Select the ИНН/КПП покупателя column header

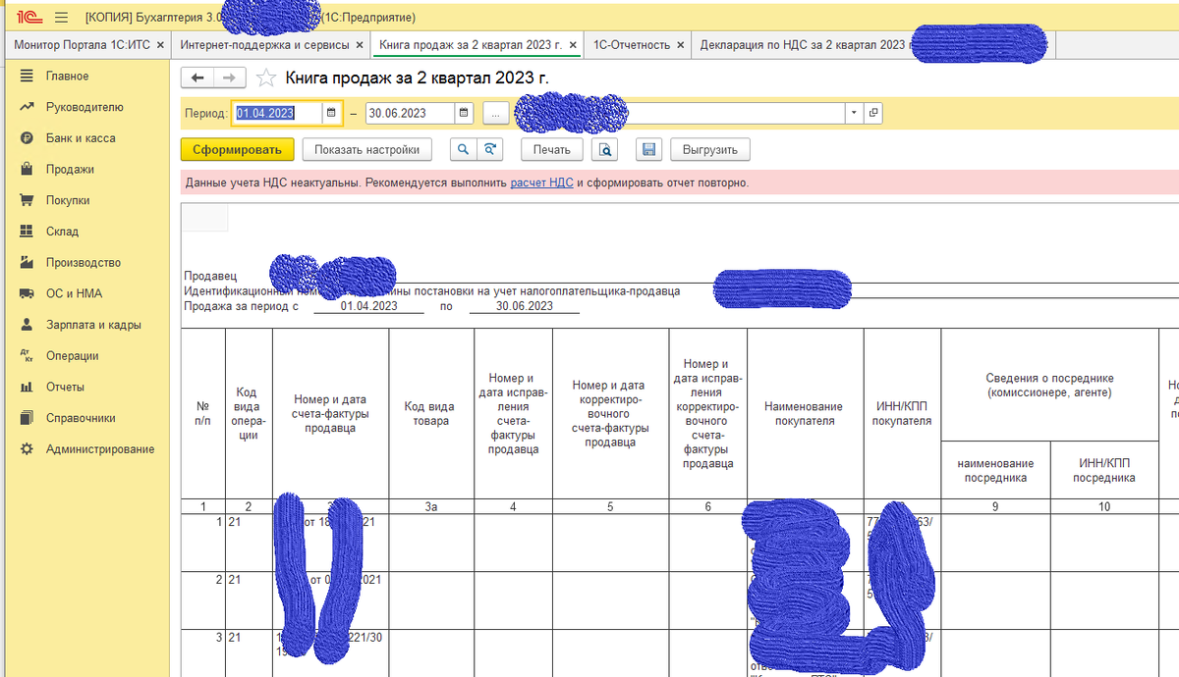pos(903,414)
